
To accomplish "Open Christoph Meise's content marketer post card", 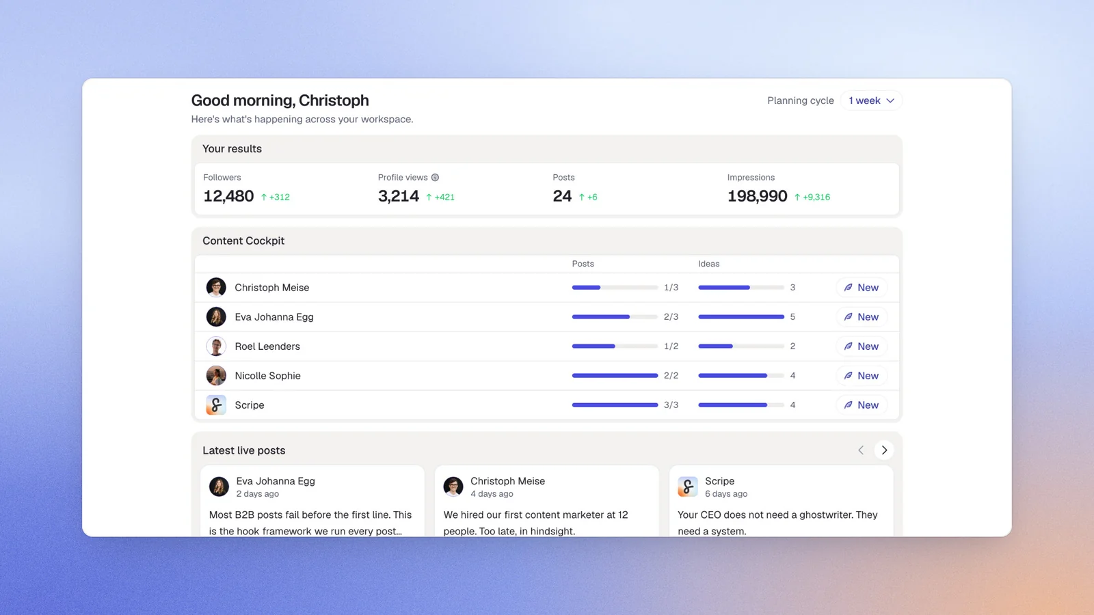I will click(547, 501).
